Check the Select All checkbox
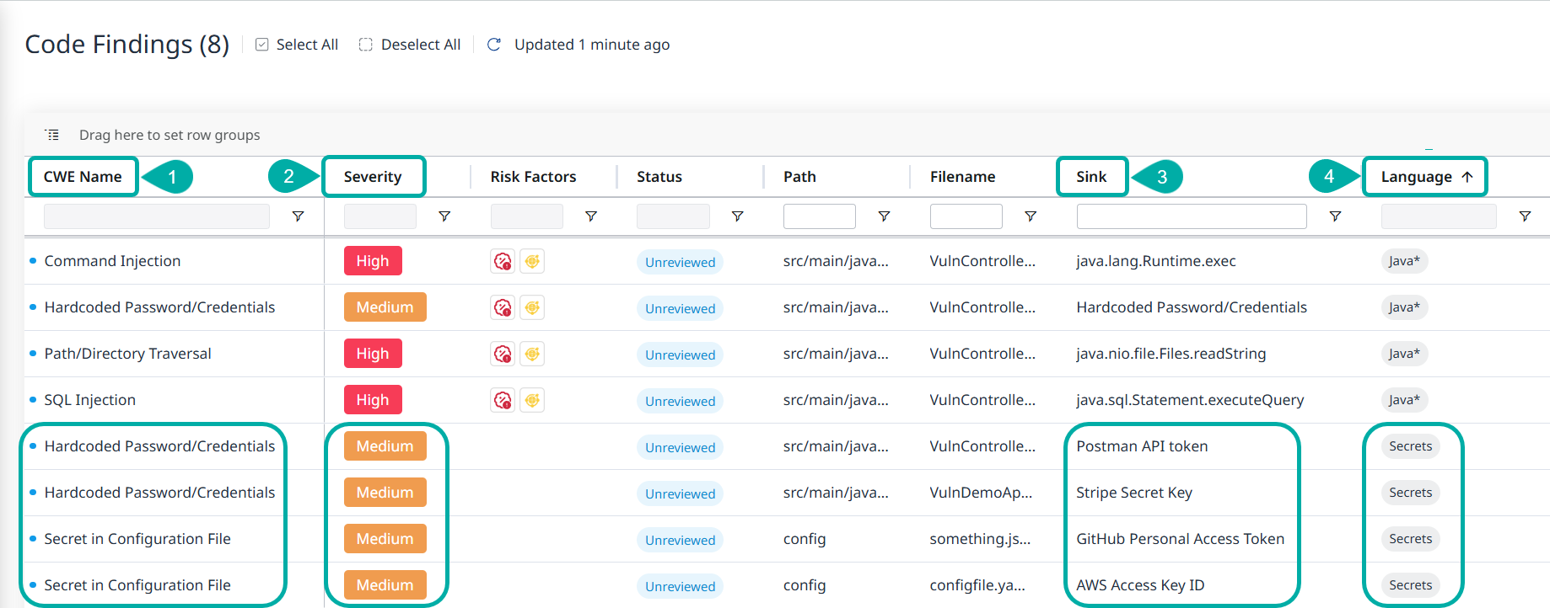This screenshot has height=608, width=1550. point(262,45)
